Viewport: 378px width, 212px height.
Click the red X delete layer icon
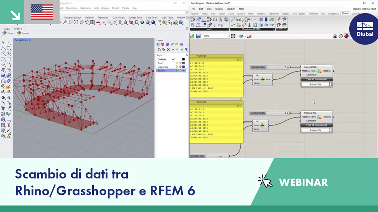coord(168,50)
